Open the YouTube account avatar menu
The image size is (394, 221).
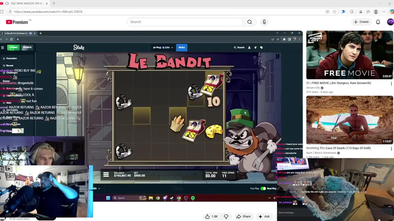[390, 22]
